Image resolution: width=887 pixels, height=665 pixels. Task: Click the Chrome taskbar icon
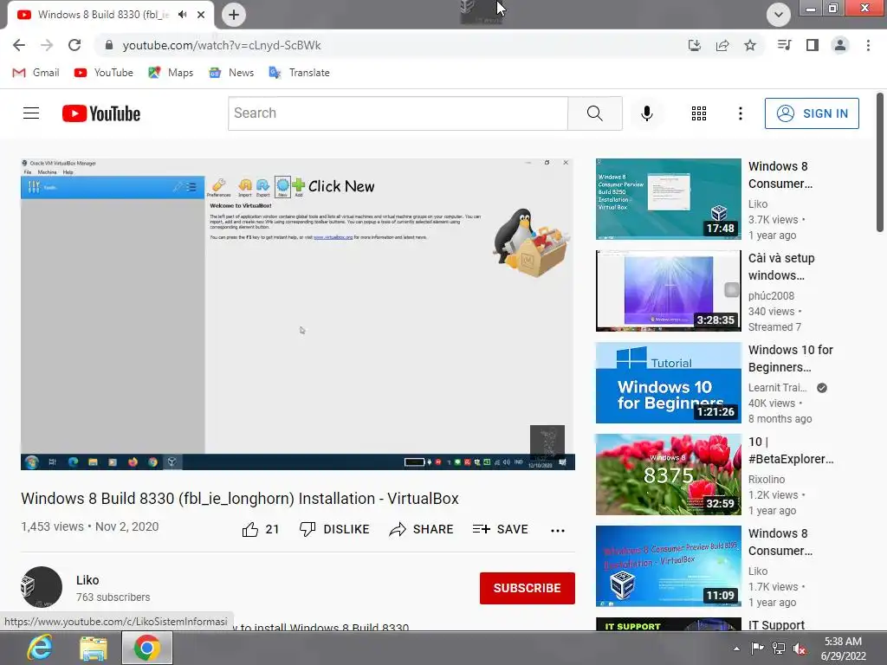tap(147, 648)
